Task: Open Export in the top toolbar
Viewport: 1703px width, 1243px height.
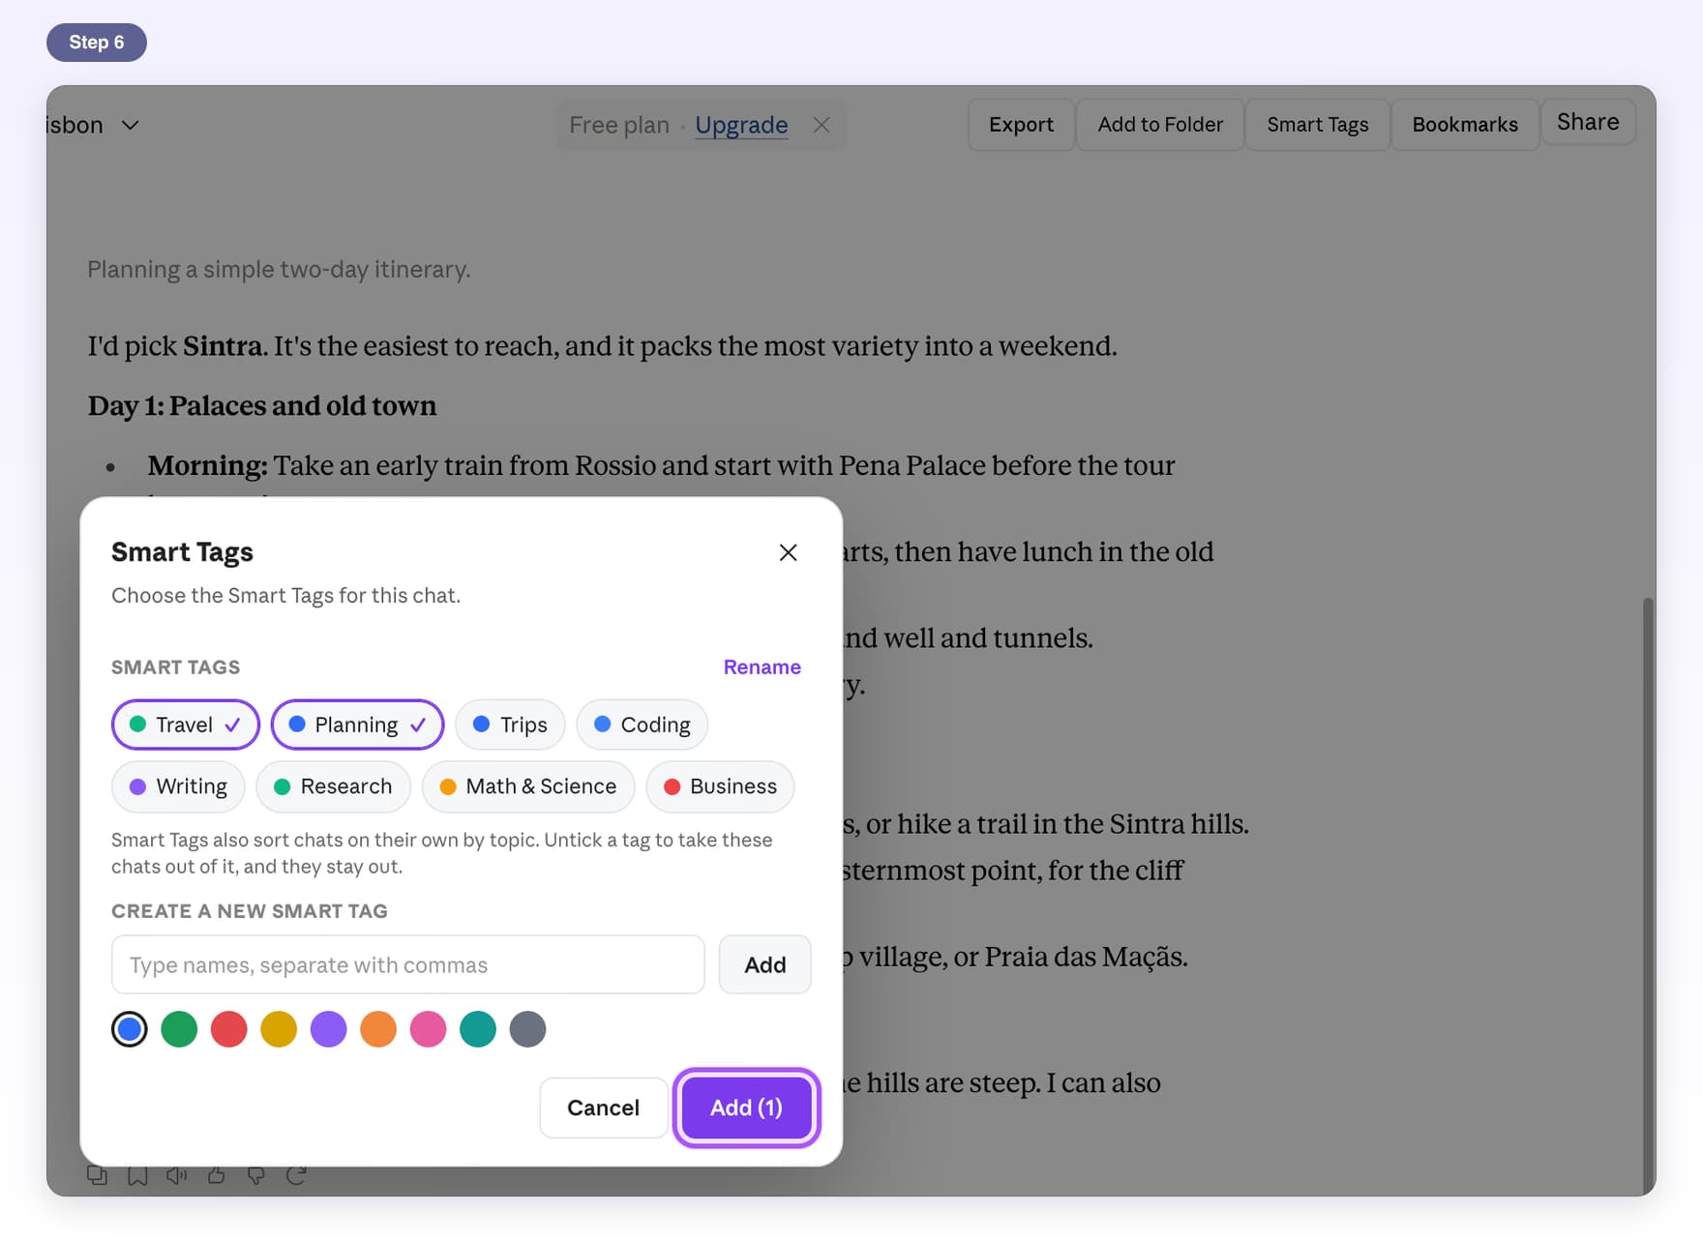Action: pos(1021,125)
